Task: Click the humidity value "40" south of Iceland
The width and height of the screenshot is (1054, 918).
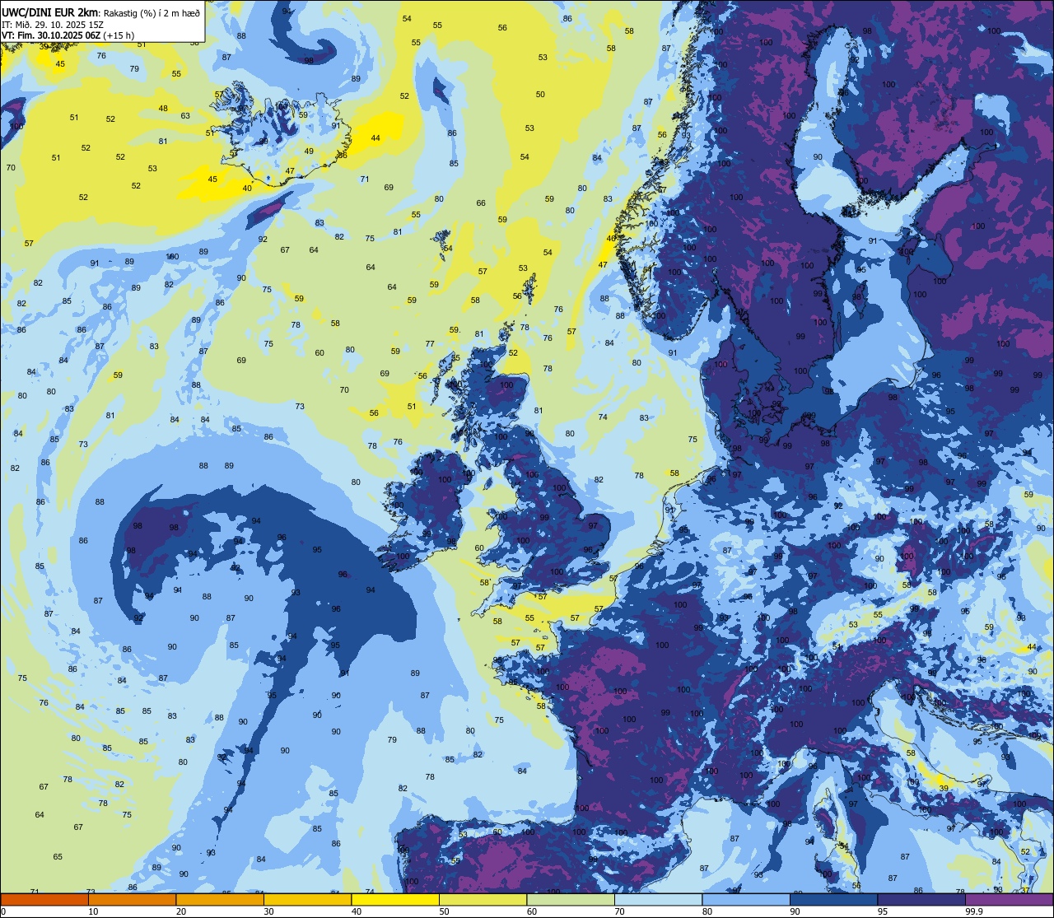Action: 247,189
